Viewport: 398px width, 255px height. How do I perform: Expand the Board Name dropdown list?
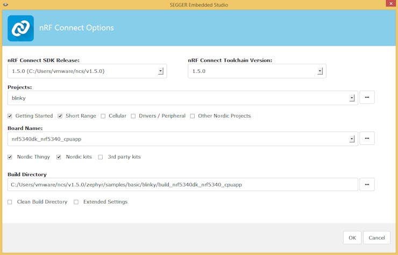pyautogui.click(x=352, y=139)
